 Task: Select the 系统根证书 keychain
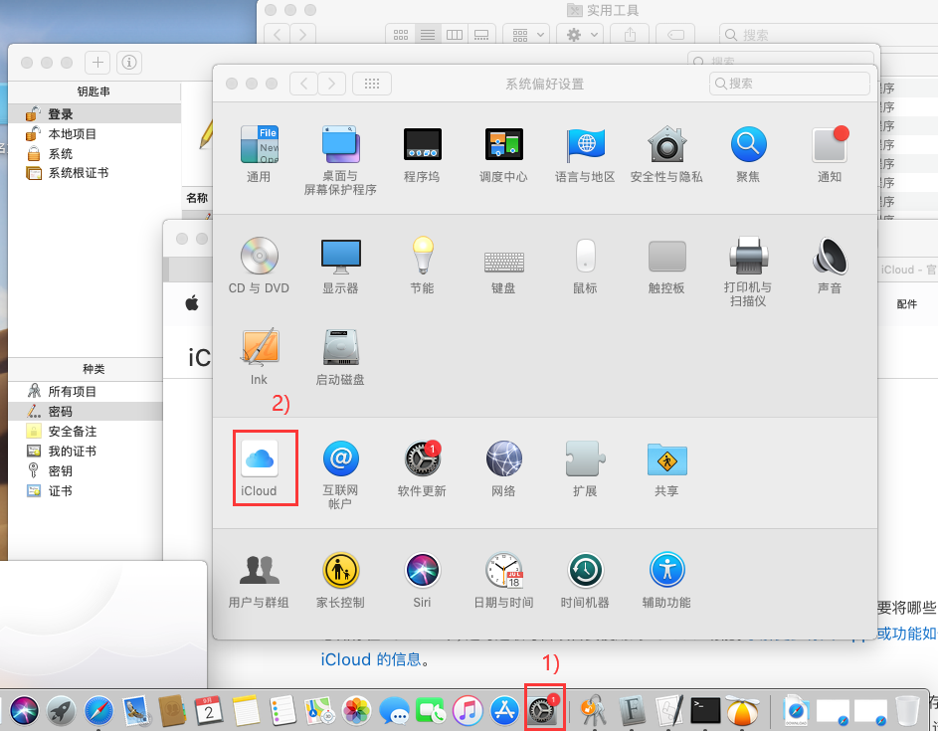94,173
